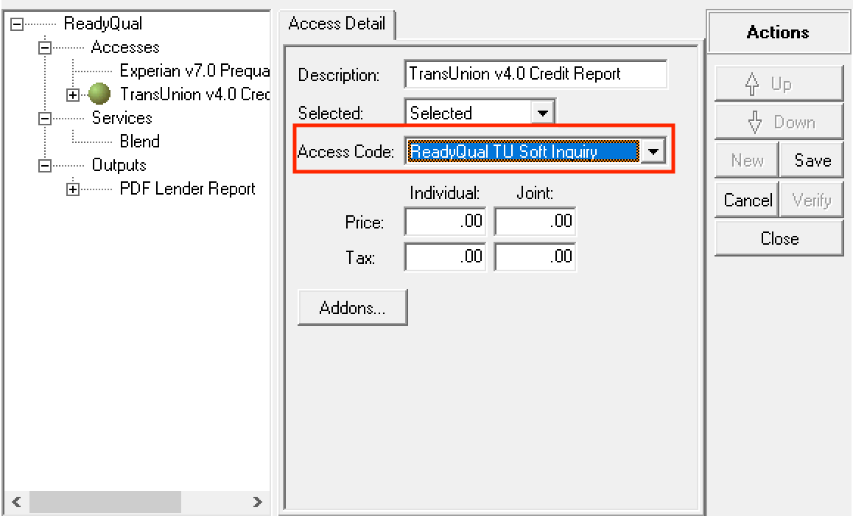Click the Actions panel header
This screenshot has height=516, width=853.
click(778, 32)
